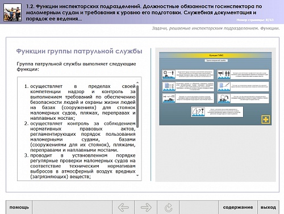Image resolution: width=284 pixels, height=214 pixels.
Task: Open содержание table of contents
Action: pos(238,207)
